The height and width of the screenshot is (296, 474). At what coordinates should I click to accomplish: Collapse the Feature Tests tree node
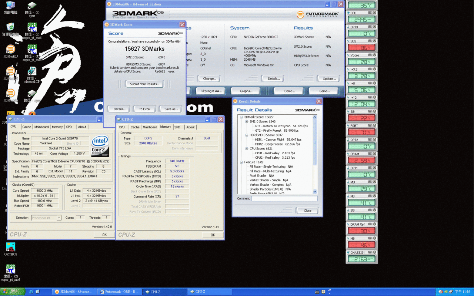(x=241, y=162)
